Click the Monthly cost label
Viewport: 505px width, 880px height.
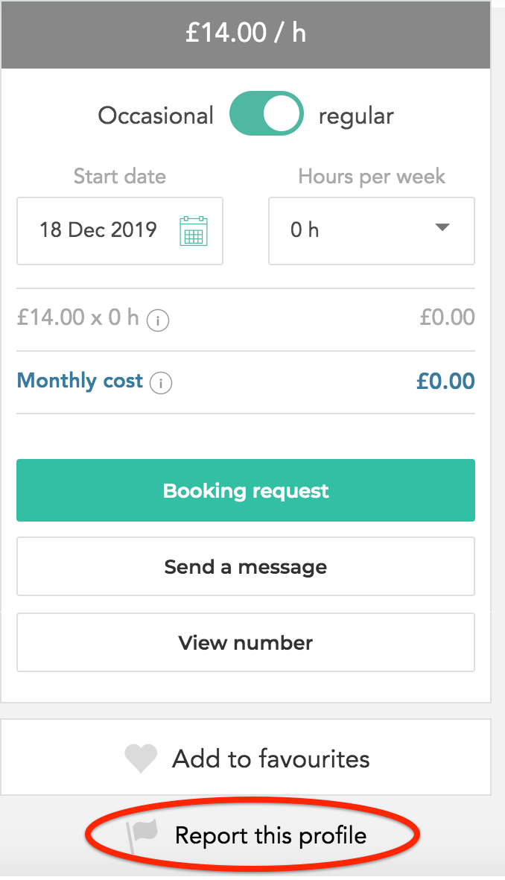click(80, 381)
